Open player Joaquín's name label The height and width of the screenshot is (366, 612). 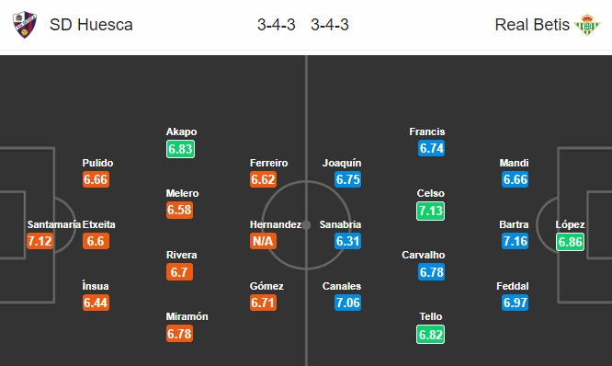click(342, 163)
